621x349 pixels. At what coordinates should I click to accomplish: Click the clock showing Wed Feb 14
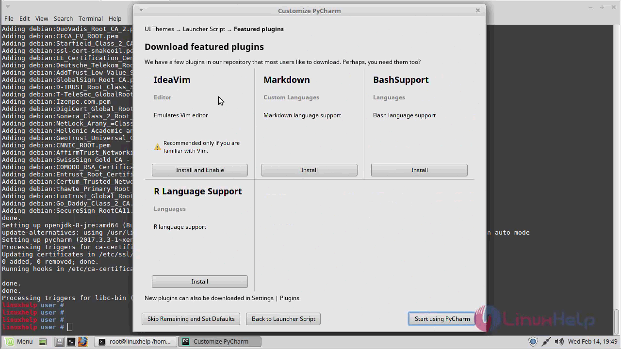pyautogui.click(x=593, y=342)
